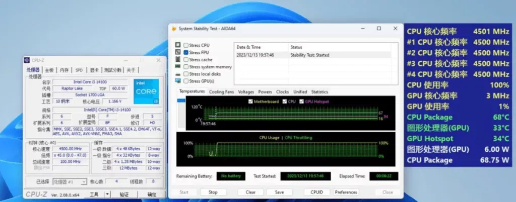Open CPUID from the AIDA64 window
The height and width of the screenshot is (202, 516).
[316, 192]
